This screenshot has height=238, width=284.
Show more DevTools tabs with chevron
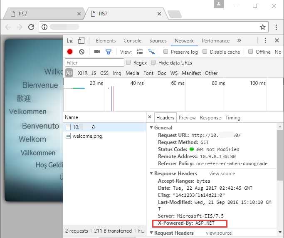point(239,40)
